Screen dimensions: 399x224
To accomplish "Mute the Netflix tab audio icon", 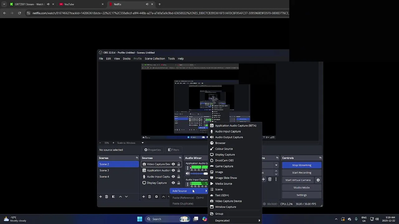I will tap(147, 4).
